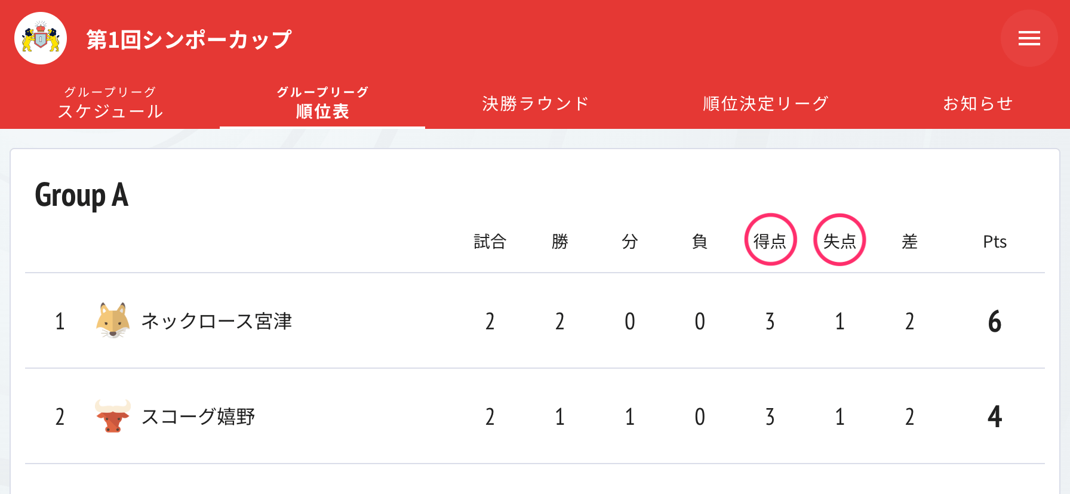Open the 順位決定リーグ tab

(765, 103)
